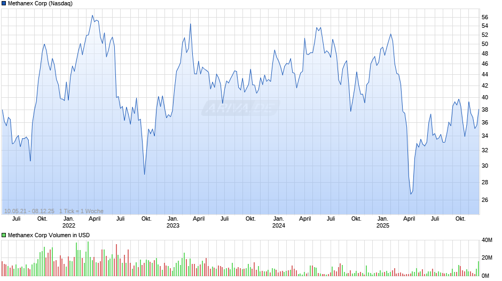Image resolution: width=502 pixels, height=281 pixels.
Task: Click the price axis label 30
Action: [485, 166]
